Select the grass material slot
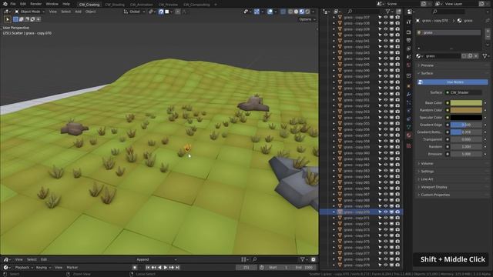Image resolution: width=493 pixels, height=277 pixels. pos(448,32)
